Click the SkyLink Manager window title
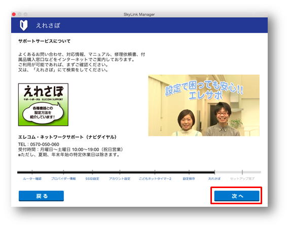Screen dimensions: 289x228 (139, 14)
